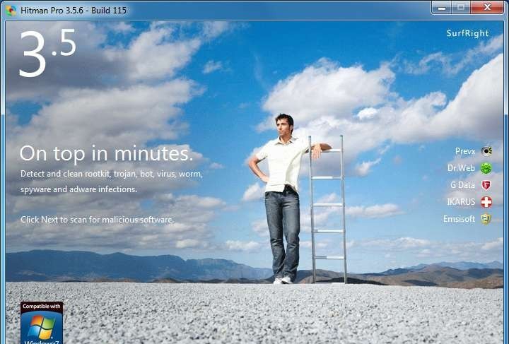509x344 pixels.
Task: Click 'Detect and clean rootkit, trojan' text line
Action: (x=112, y=174)
